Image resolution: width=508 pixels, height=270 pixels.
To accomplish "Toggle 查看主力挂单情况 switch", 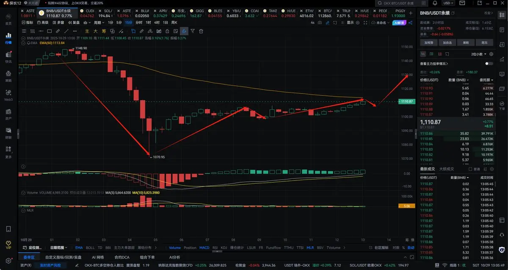I will 489,64.
